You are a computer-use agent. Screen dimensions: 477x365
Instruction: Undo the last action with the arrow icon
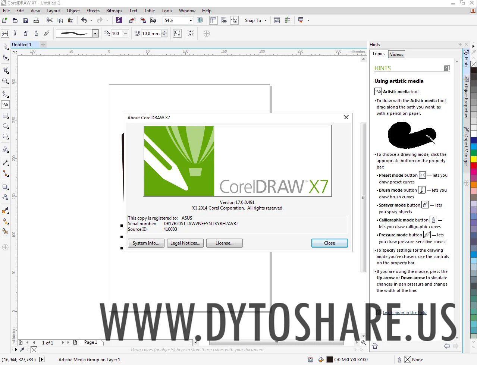(84, 20)
